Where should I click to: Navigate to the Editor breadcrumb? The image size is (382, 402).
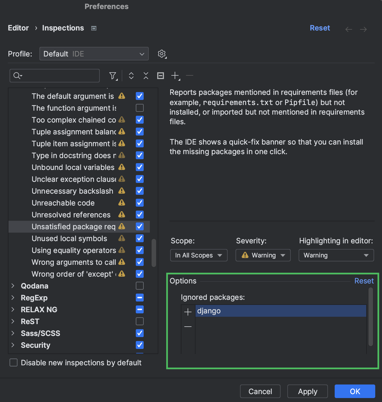tap(18, 28)
